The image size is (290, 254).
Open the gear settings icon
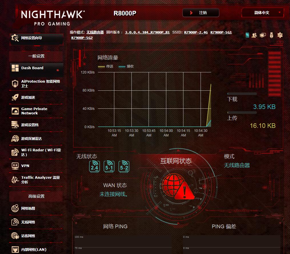tap(280, 35)
